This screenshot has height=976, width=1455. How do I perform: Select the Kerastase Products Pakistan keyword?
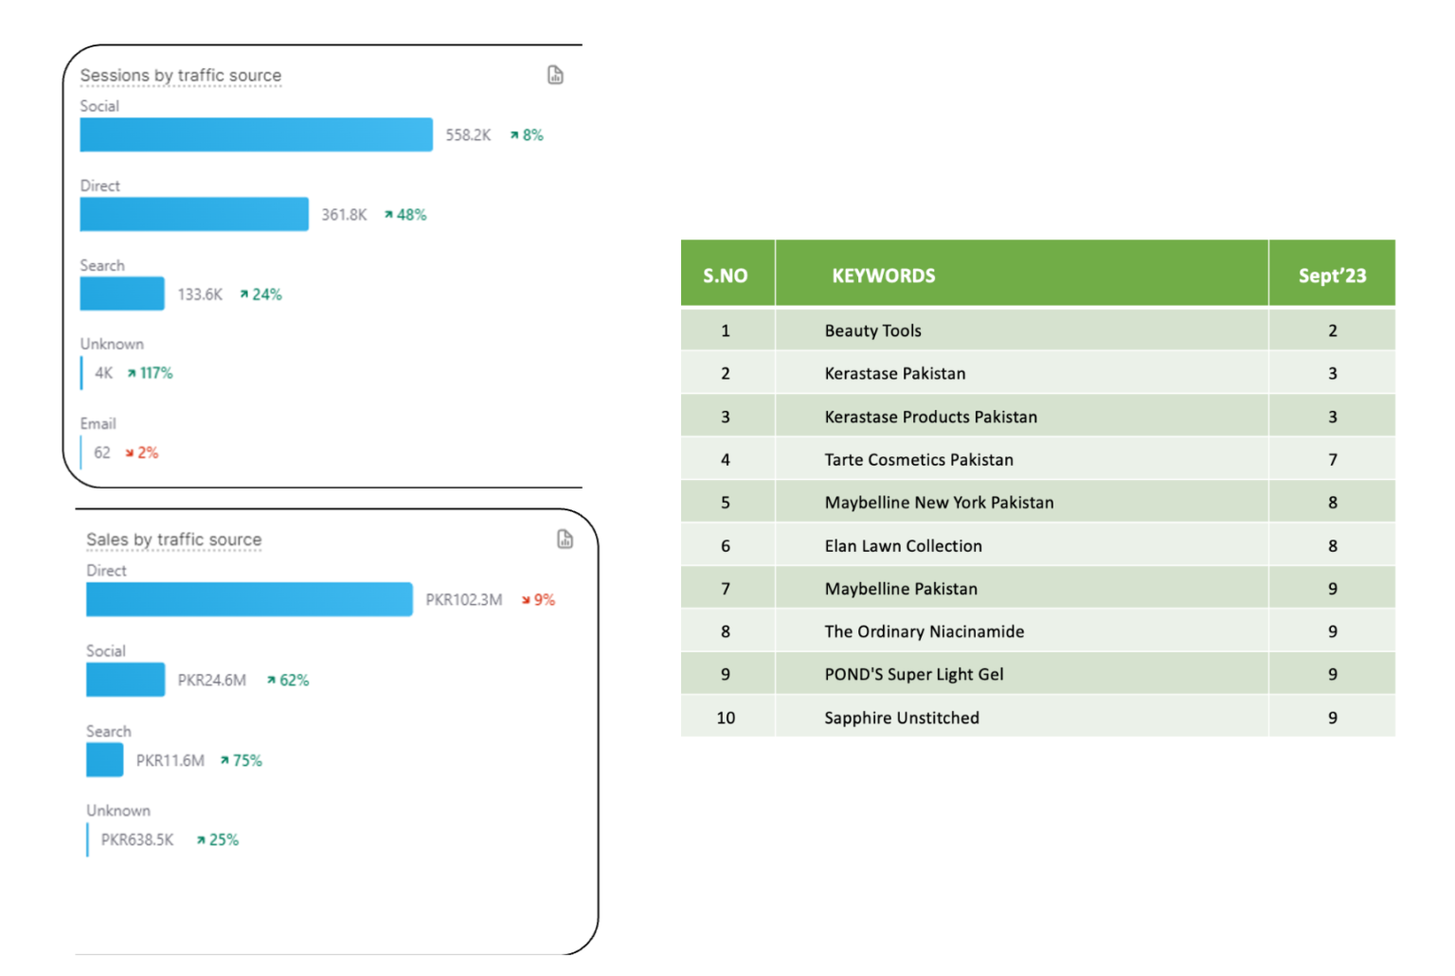[931, 417]
